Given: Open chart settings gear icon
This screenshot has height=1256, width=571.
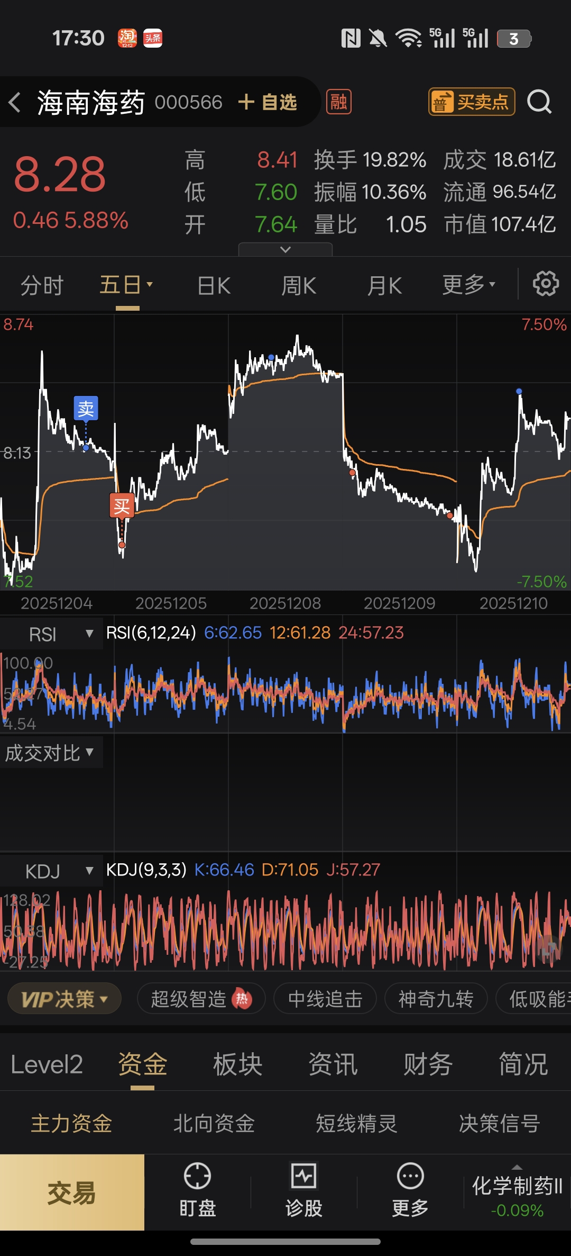Looking at the screenshot, I should (546, 284).
